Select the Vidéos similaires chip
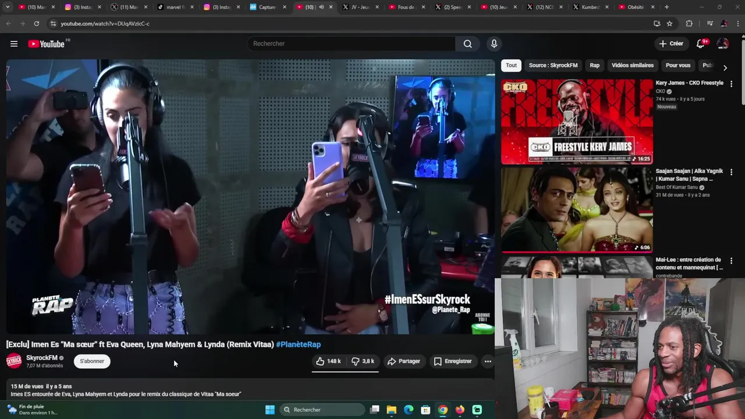Viewport: 745px width, 419px height. (632, 65)
